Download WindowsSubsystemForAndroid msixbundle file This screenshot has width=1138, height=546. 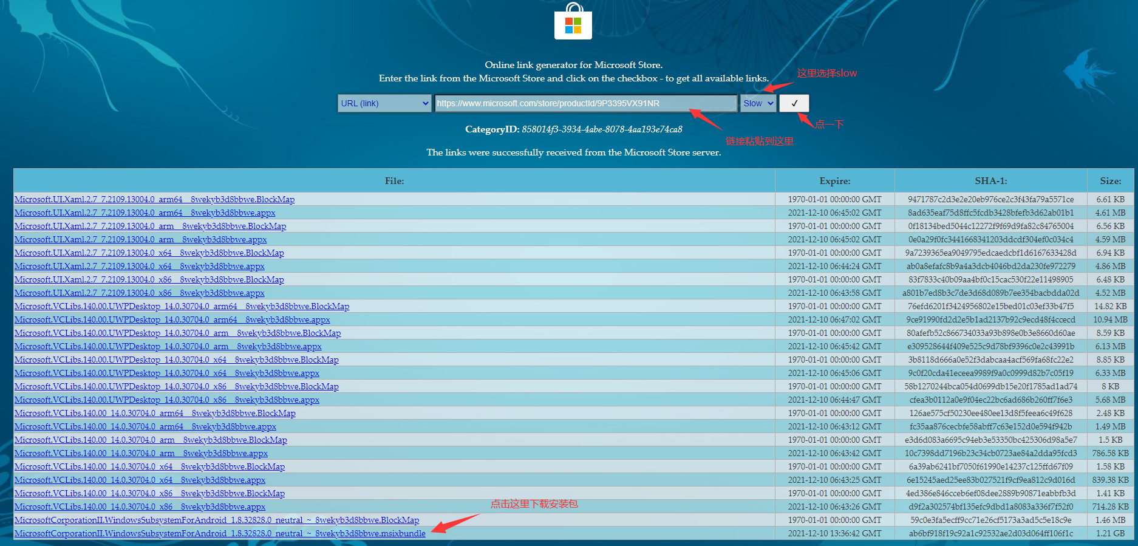coord(220,533)
